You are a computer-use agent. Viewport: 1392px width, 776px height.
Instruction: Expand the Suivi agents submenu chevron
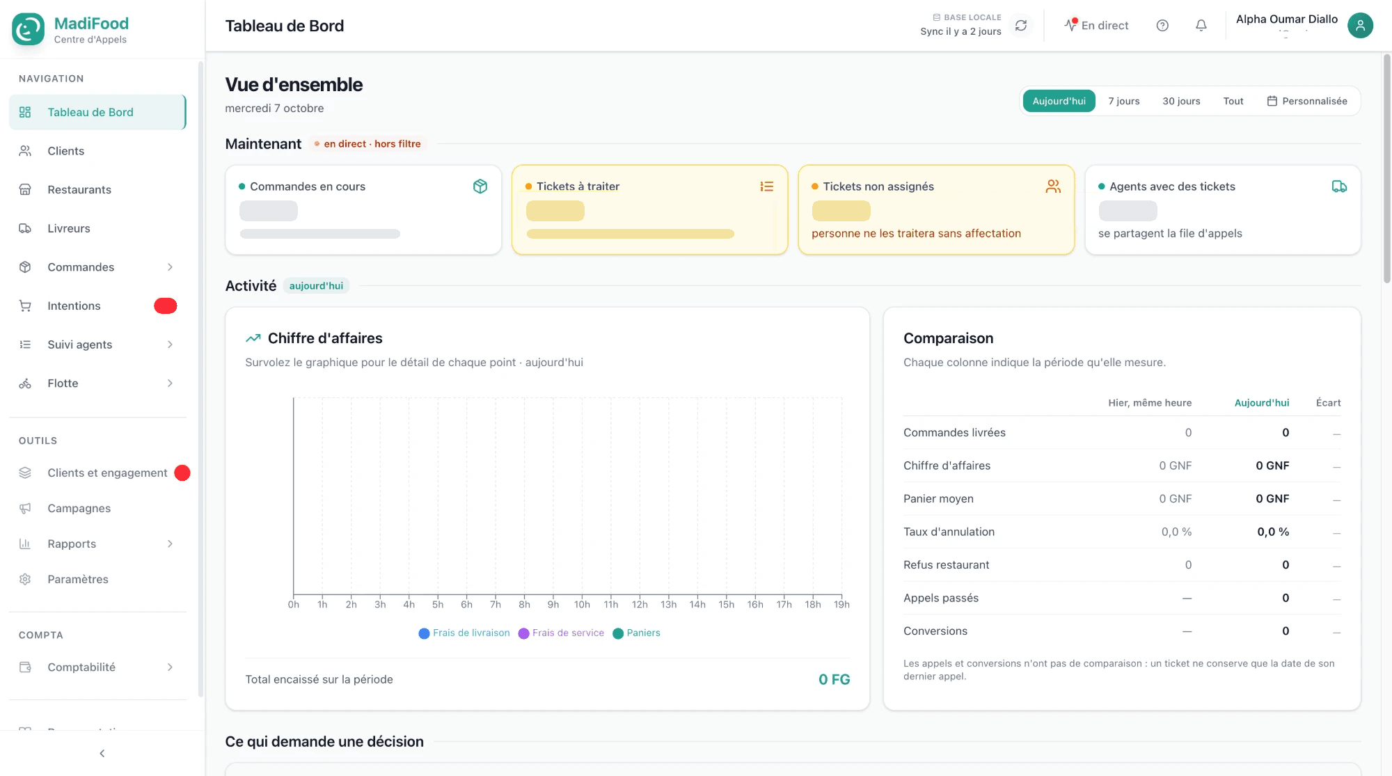coord(170,345)
